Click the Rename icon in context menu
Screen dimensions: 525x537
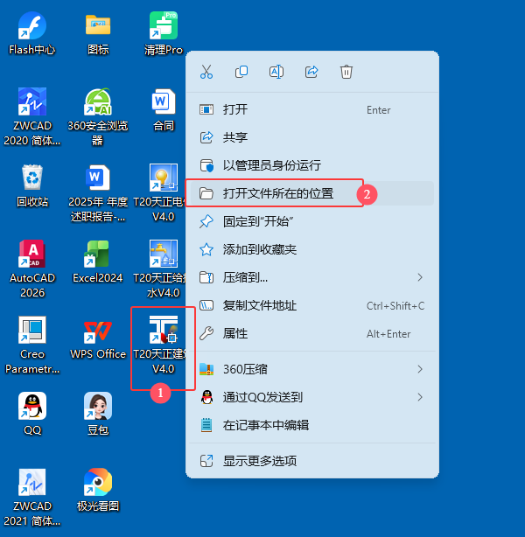[276, 72]
